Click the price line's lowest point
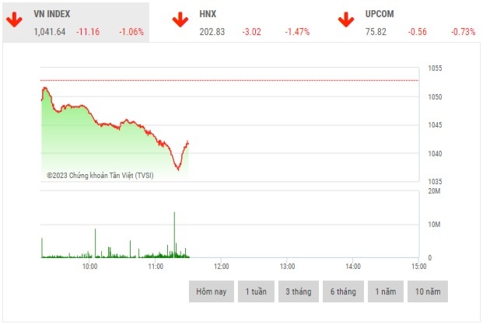The image size is (483, 324). [179, 169]
